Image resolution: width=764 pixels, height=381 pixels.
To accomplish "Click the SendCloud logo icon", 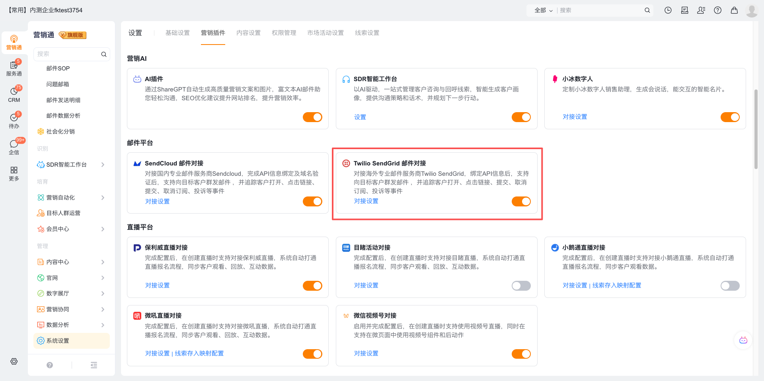I will [x=137, y=163].
